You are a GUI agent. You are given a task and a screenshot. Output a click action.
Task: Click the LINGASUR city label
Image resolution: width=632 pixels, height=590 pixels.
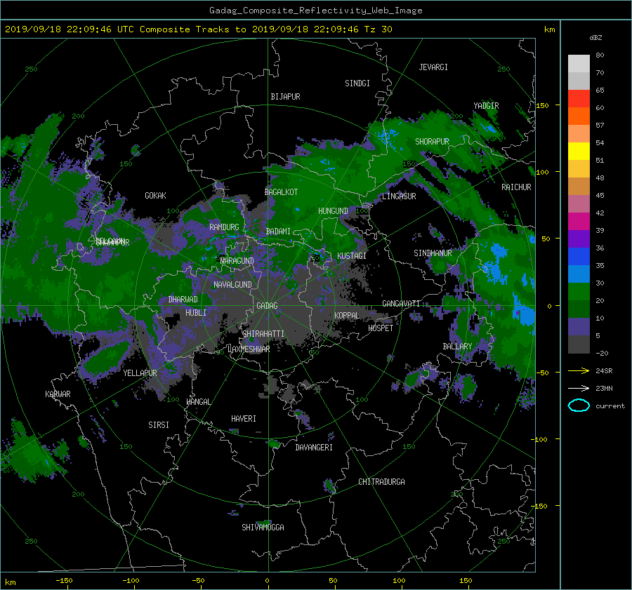[x=399, y=196]
